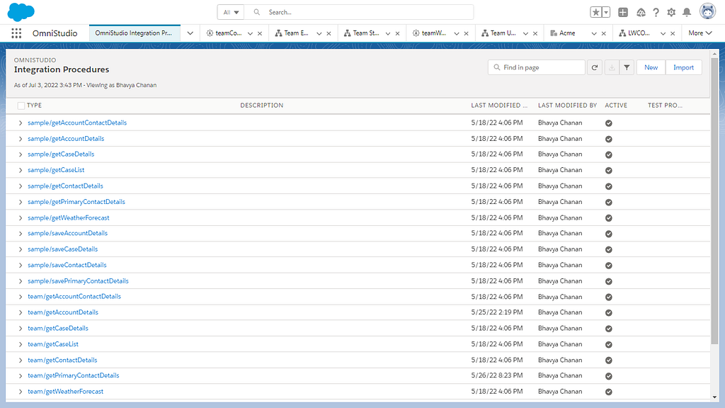Toggle the select-all TYPE header checkbox
The width and height of the screenshot is (725, 408).
coord(21,106)
